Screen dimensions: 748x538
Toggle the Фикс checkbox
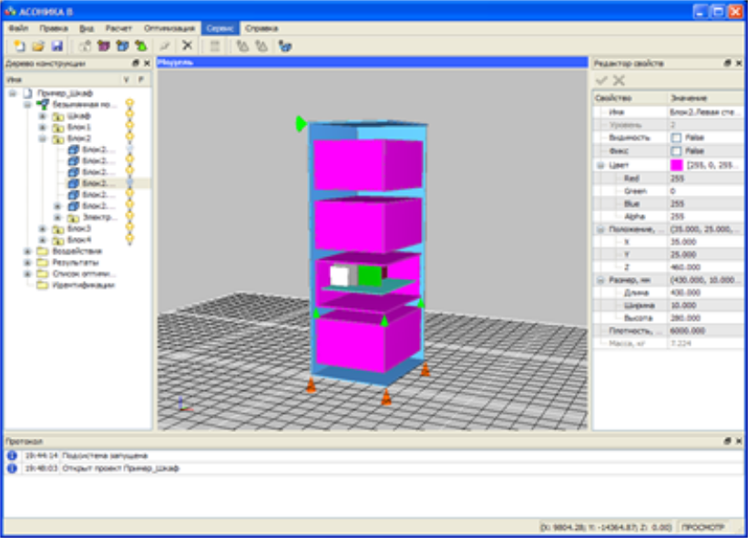pos(676,150)
